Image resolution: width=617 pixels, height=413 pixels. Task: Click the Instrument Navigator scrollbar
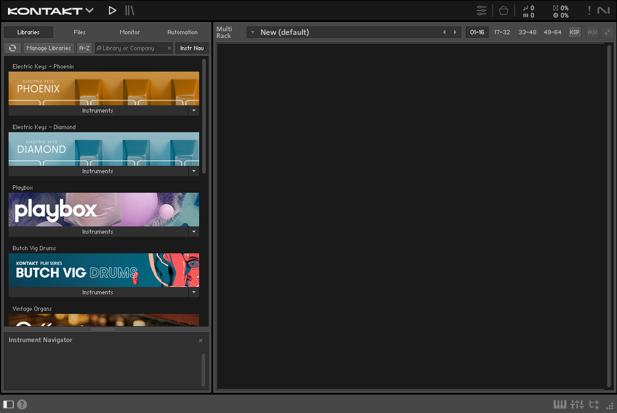(x=203, y=370)
